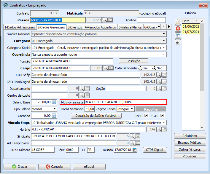Click the new history entry icon in Histórico

(x=178, y=22)
